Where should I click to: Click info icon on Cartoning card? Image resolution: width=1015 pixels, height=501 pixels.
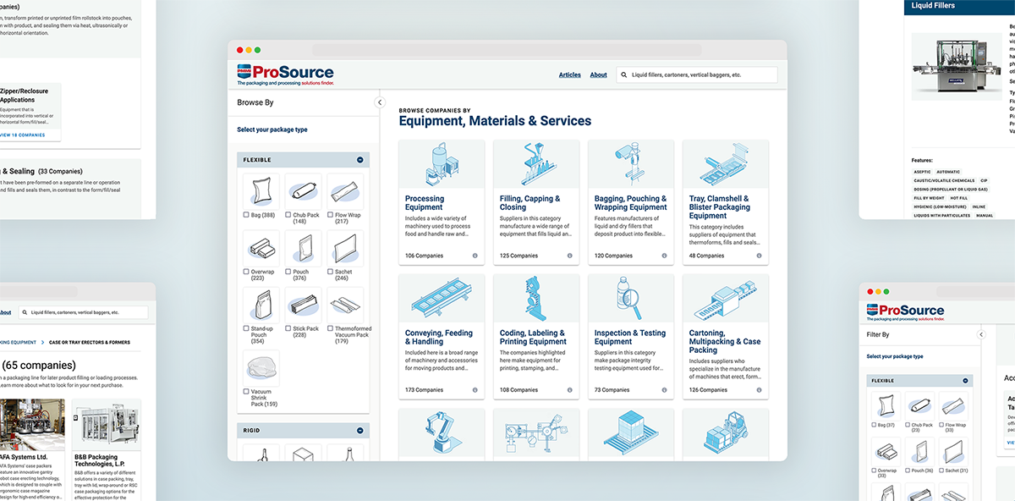click(759, 390)
